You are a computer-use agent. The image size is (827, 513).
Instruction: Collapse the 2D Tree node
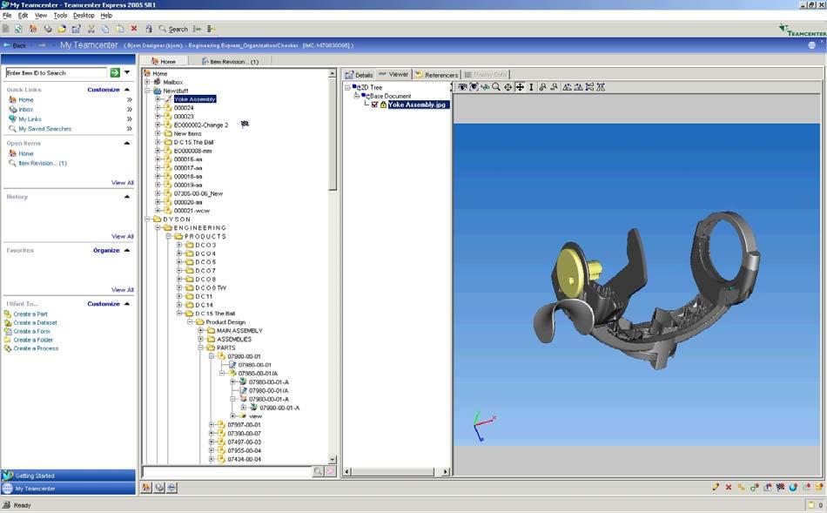coord(347,88)
